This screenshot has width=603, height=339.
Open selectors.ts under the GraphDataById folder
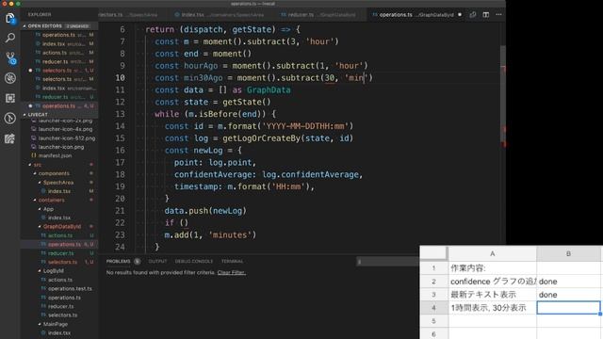tap(62, 262)
